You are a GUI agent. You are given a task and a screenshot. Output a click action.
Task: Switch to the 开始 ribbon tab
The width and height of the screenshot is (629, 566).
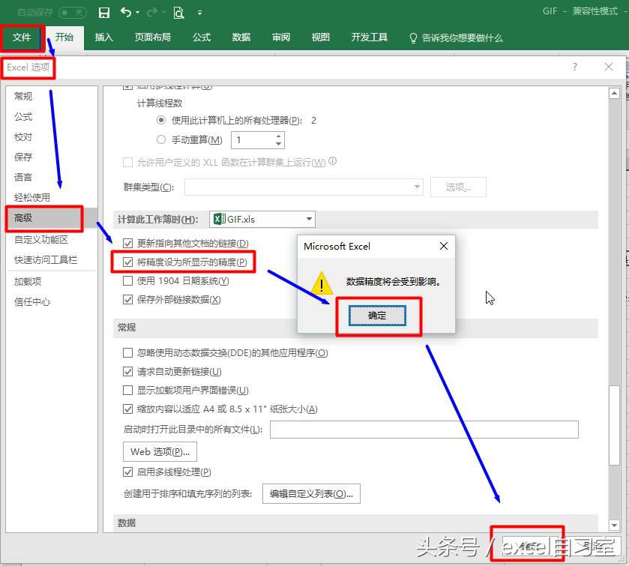click(64, 37)
